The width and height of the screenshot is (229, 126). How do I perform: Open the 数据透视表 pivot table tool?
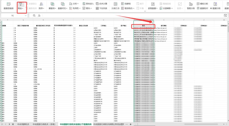point(9,6)
